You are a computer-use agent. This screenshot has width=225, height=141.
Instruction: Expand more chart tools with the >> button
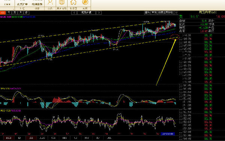point(176,13)
